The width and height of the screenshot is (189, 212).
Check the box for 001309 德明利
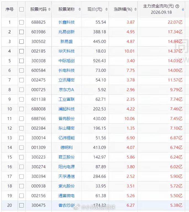22,148
